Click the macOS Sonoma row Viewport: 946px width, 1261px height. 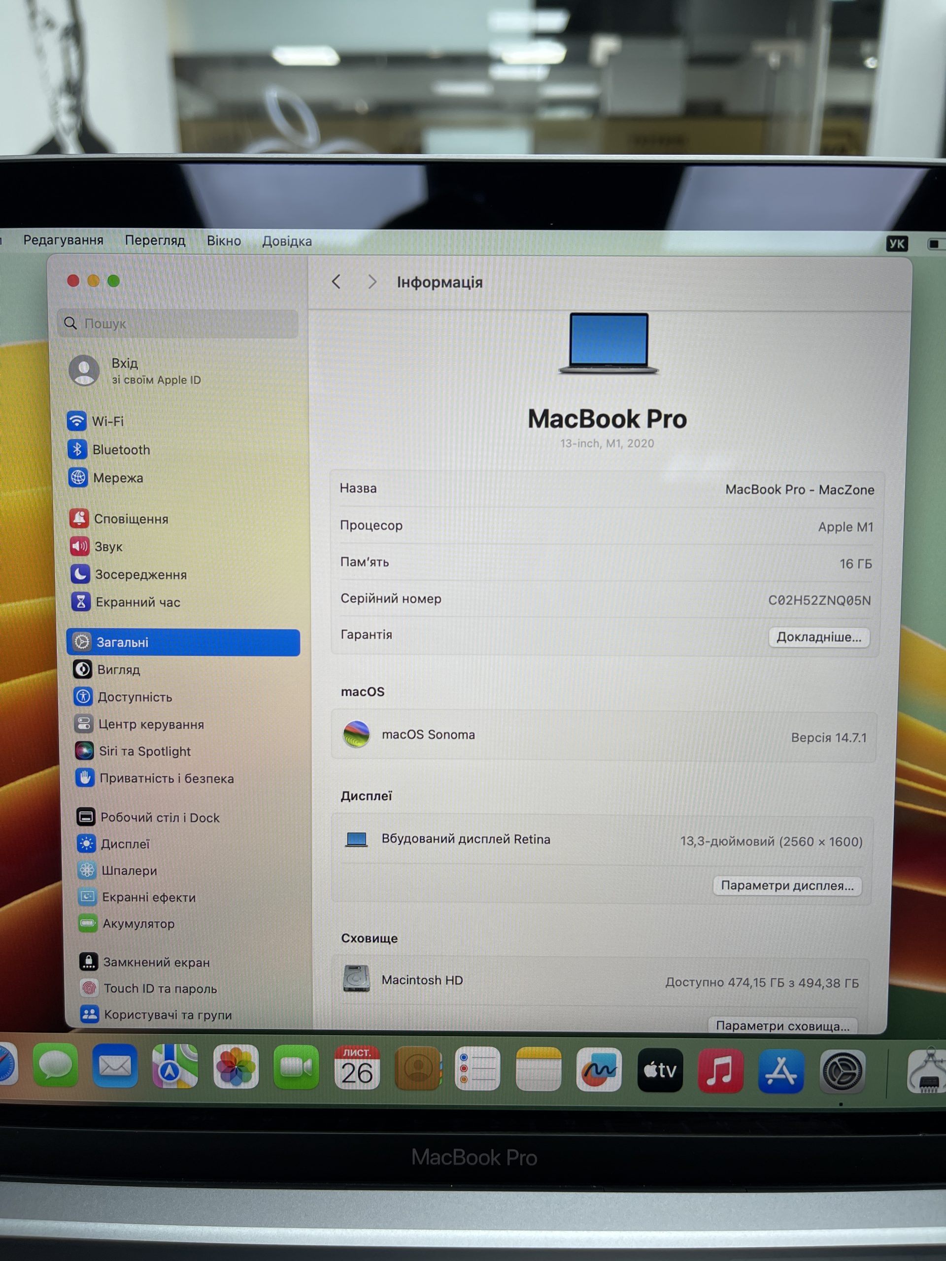[x=604, y=736]
